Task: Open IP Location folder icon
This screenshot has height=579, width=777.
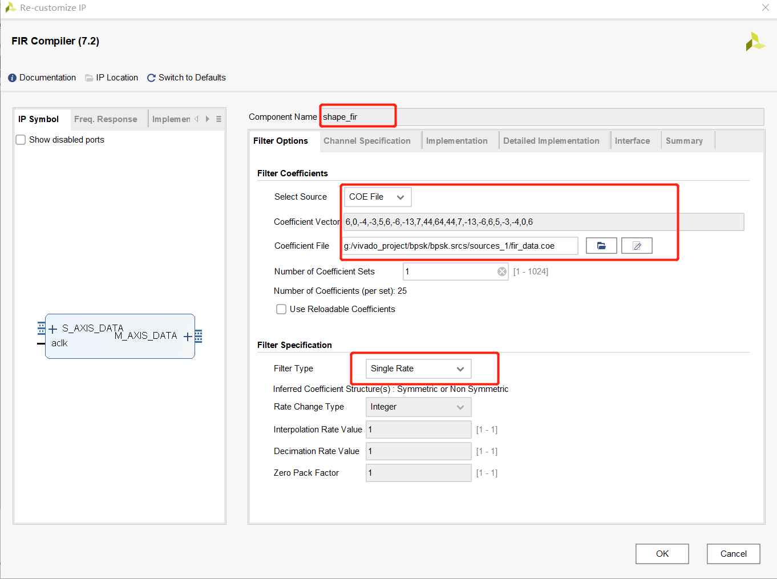Action: tap(89, 78)
